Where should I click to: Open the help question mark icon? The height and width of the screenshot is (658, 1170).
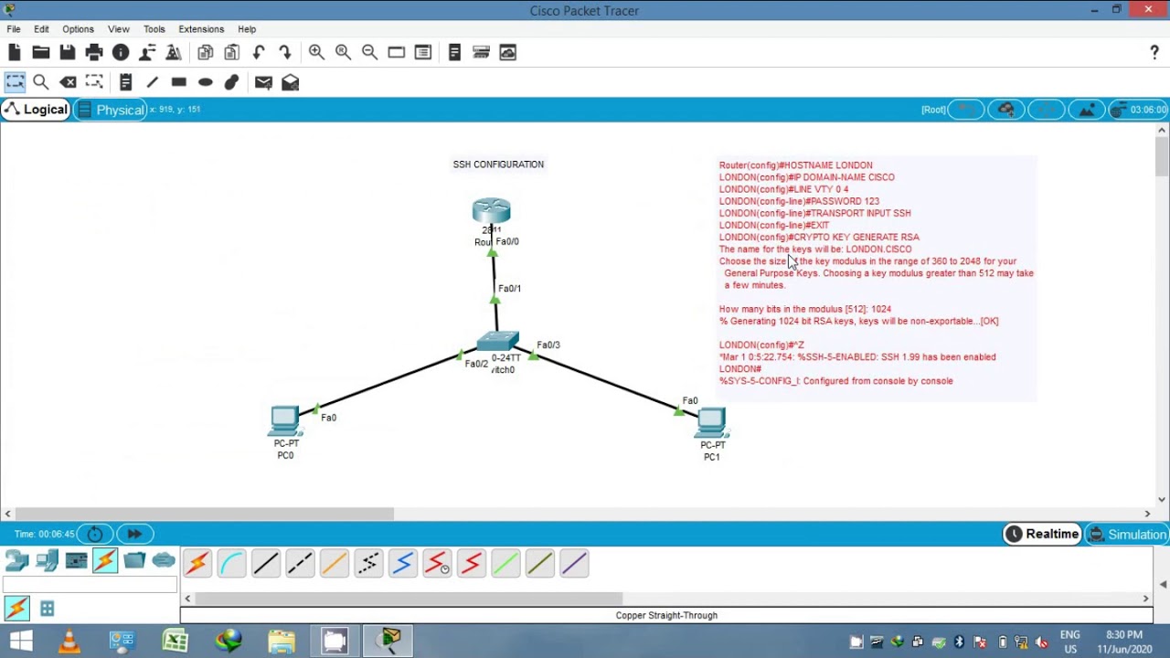(1154, 52)
